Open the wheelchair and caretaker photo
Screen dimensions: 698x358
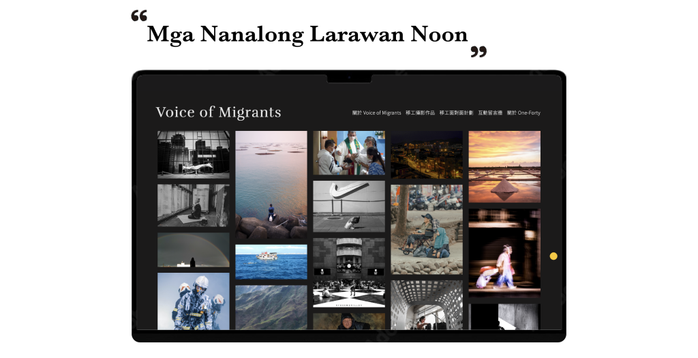[x=427, y=230]
